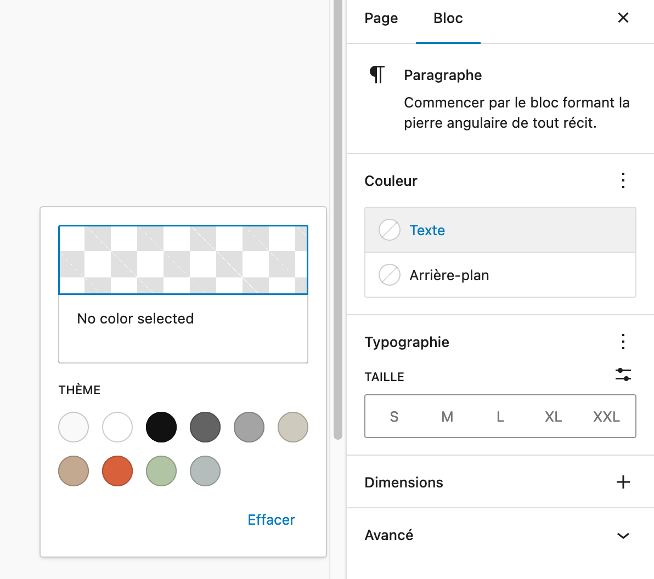
Task: Open the Typographie options menu
Action: pyautogui.click(x=623, y=342)
